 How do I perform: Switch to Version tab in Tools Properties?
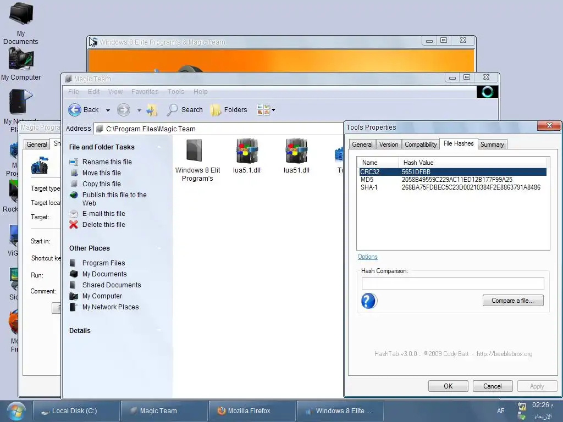[x=389, y=145]
